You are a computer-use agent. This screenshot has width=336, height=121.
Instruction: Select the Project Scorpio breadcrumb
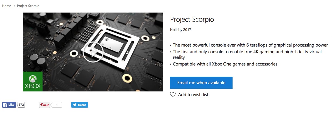pyautogui.click(x=28, y=6)
